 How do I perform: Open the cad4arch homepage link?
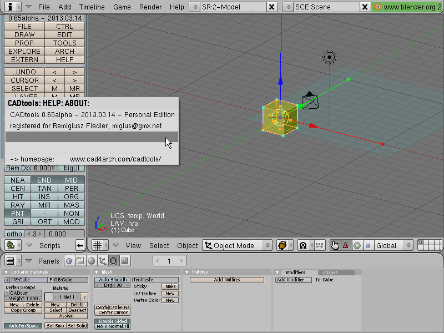pyautogui.click(x=115, y=159)
